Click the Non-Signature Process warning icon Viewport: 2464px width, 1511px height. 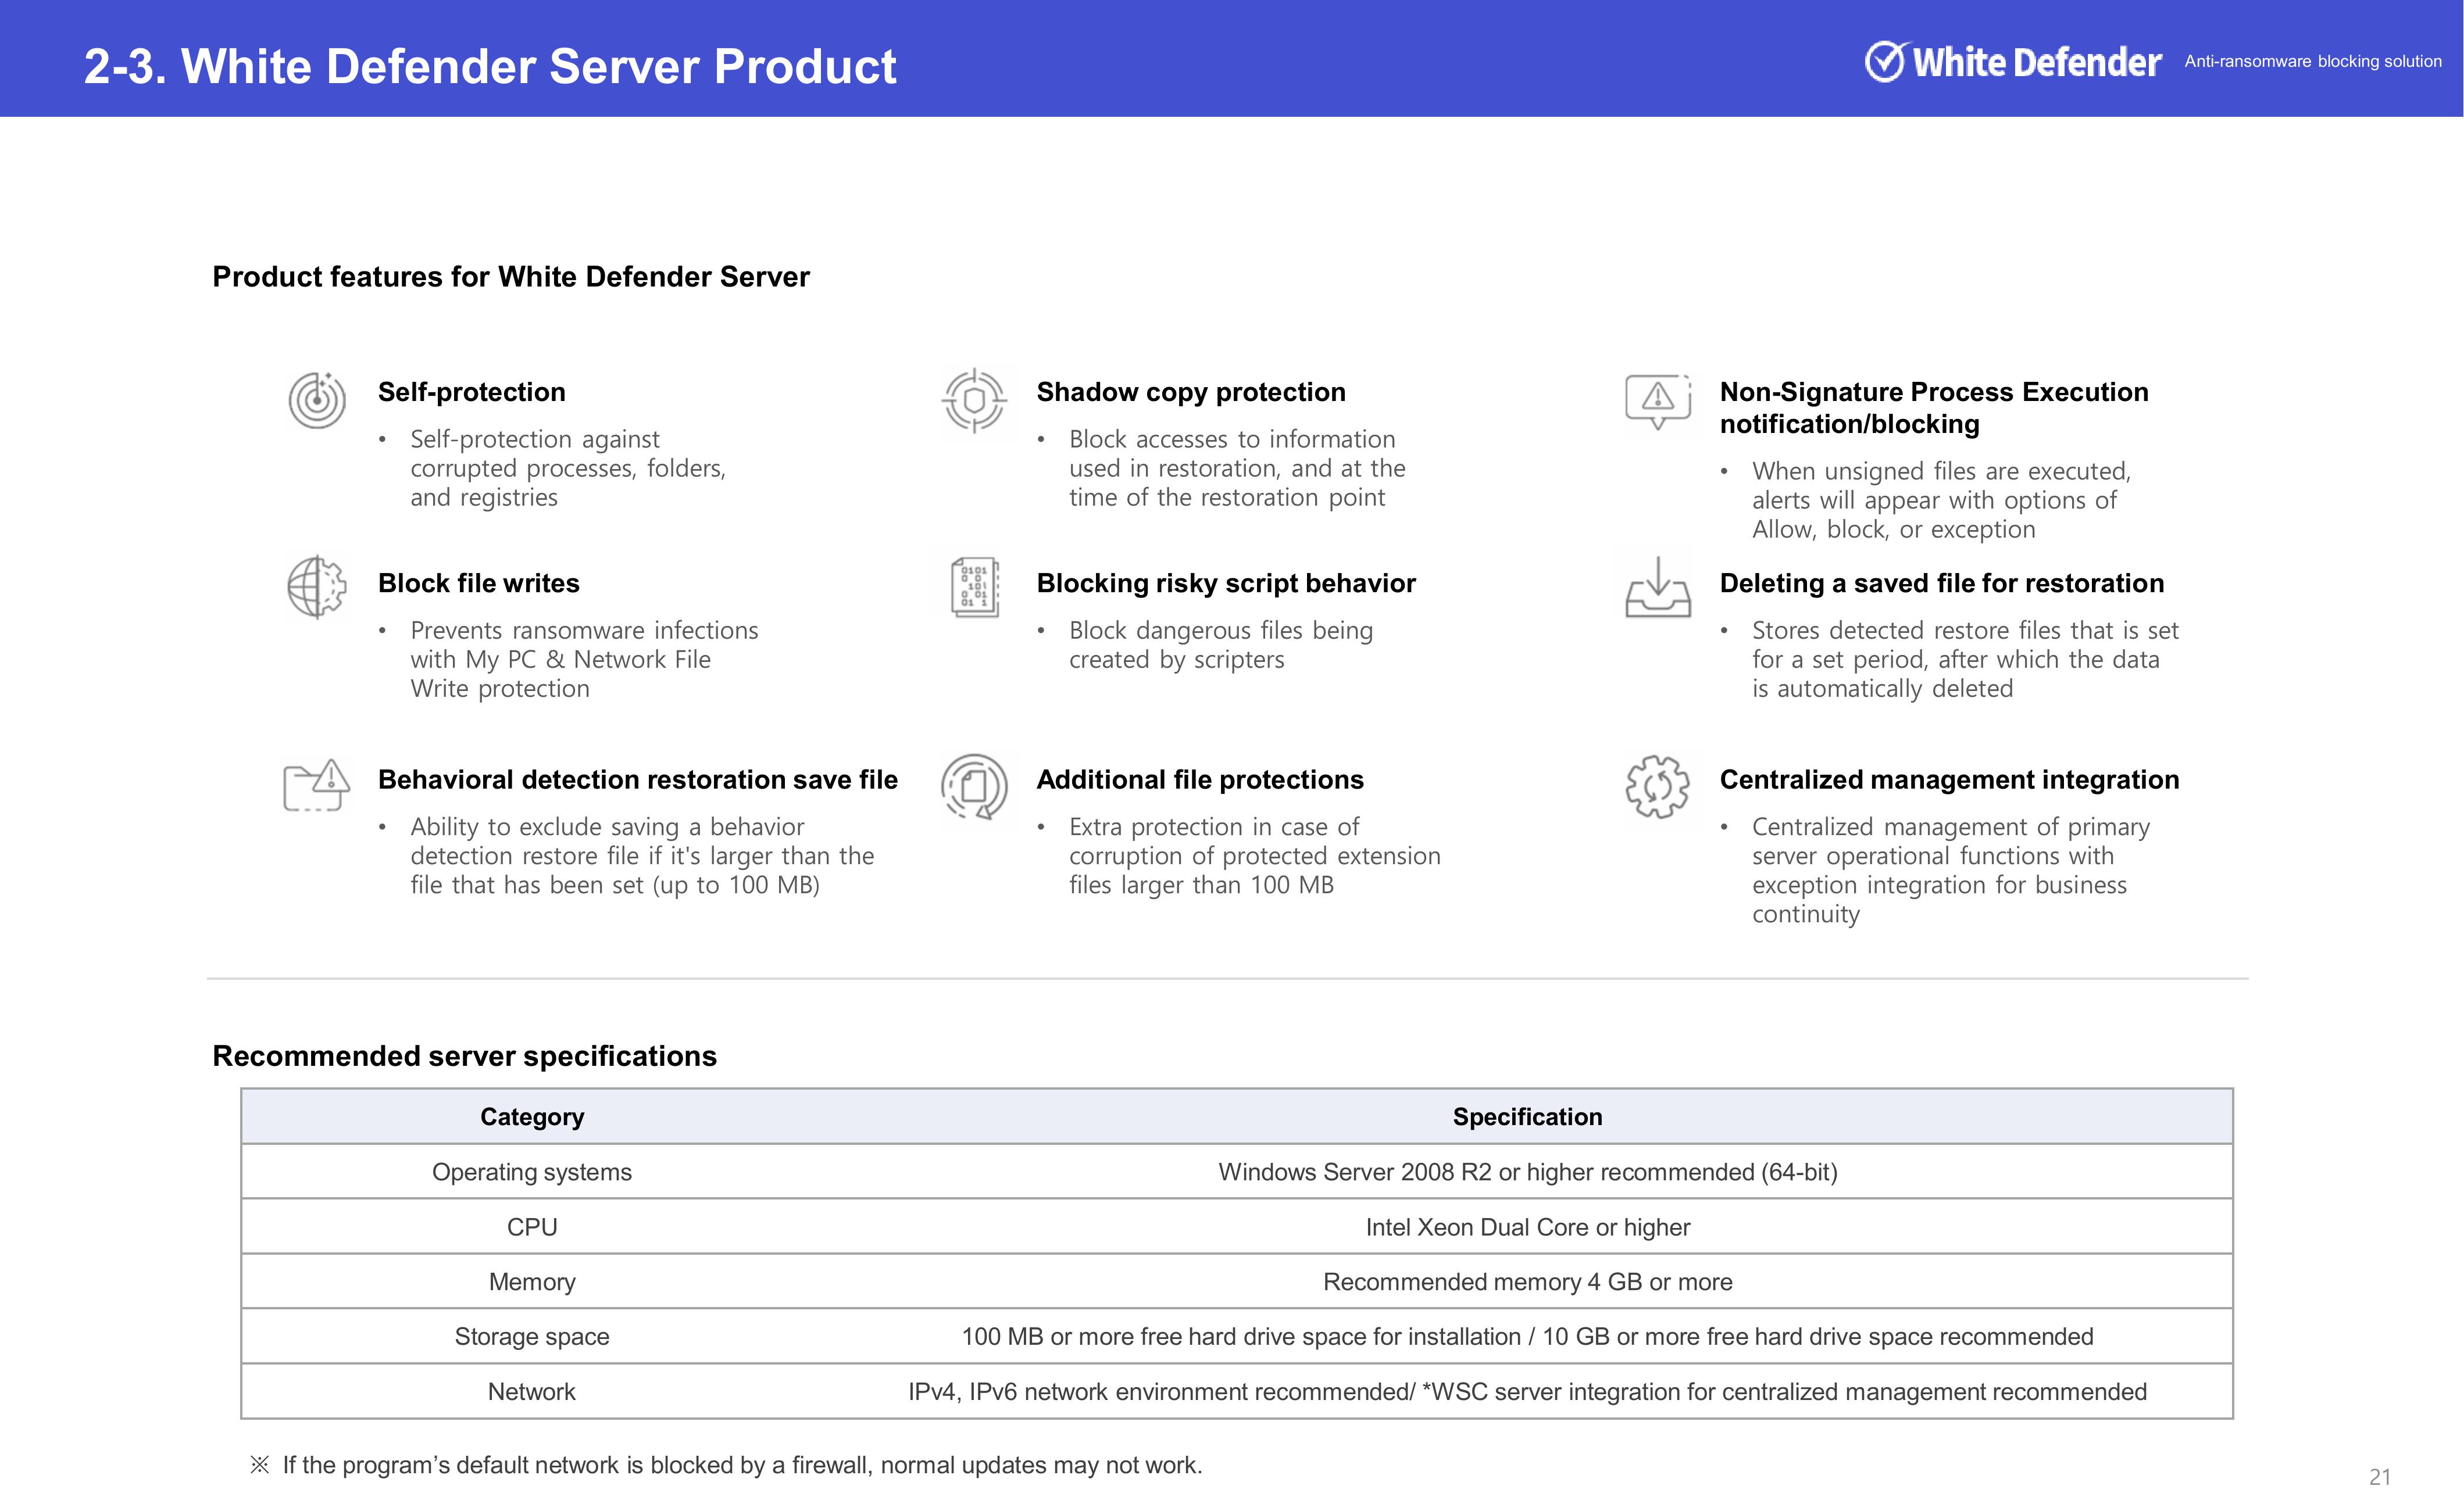coord(1657,401)
